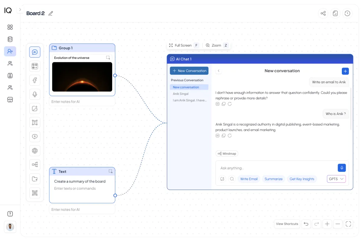The image size is (363, 241).
Task: Select 'New conversation' in previous list
Action: tap(189, 87)
